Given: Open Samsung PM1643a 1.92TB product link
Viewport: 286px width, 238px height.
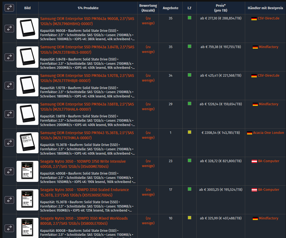Looking at the screenshot, I should (87, 78).
